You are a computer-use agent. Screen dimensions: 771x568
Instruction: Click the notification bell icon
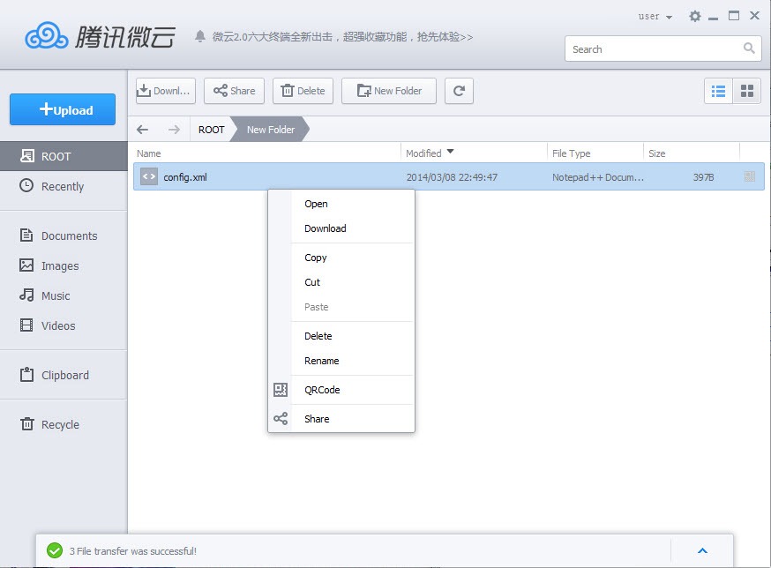click(199, 36)
